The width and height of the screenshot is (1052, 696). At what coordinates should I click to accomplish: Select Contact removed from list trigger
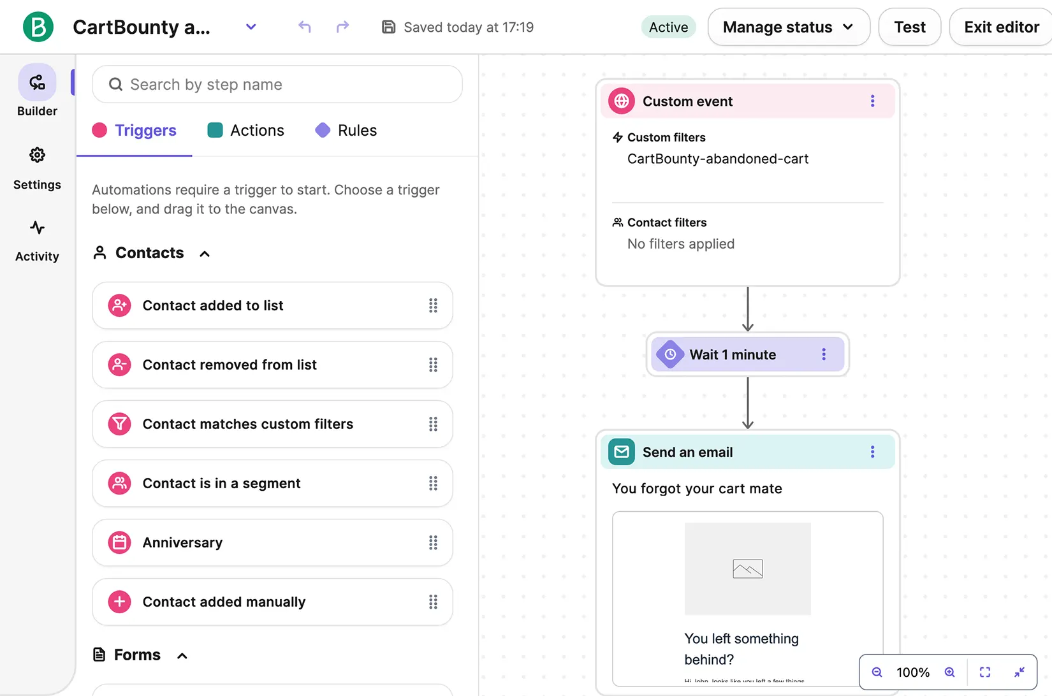pos(272,365)
